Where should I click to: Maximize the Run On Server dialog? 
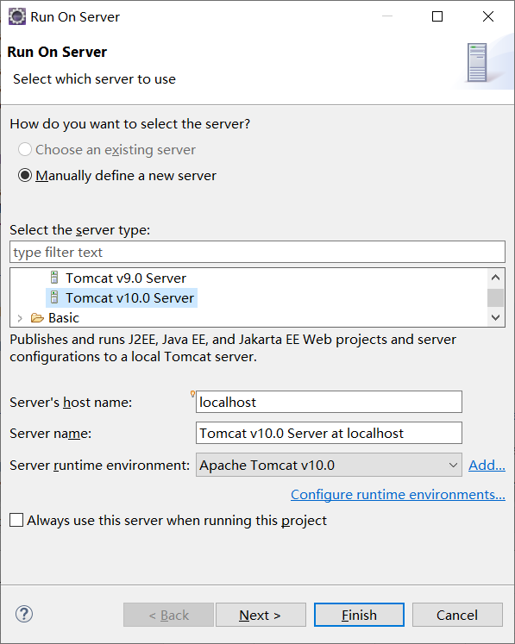click(x=437, y=16)
